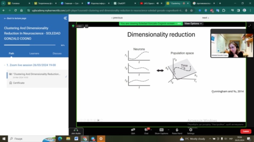This screenshot has height=142, width=254.
Task: Toggle Show Captions
Action: (x=161, y=131)
